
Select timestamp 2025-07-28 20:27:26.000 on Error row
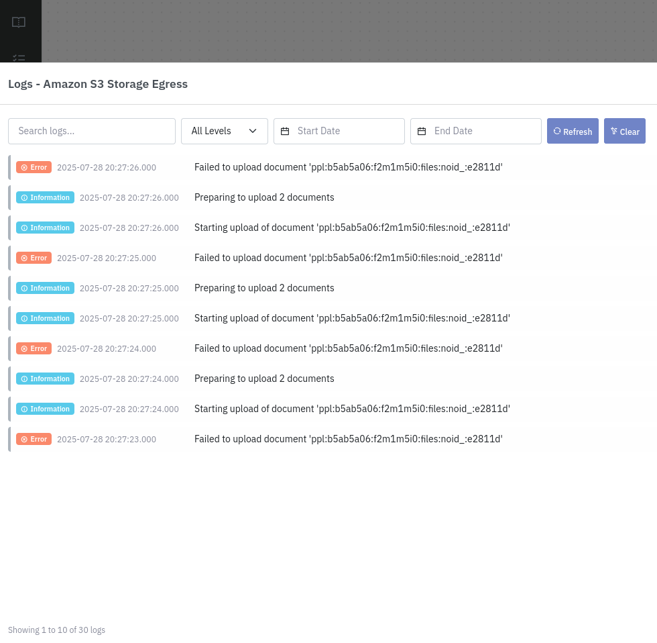107,167
